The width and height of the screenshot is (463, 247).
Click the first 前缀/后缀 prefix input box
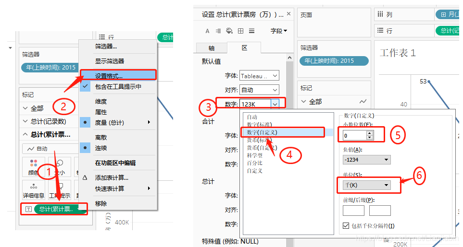point(353,210)
